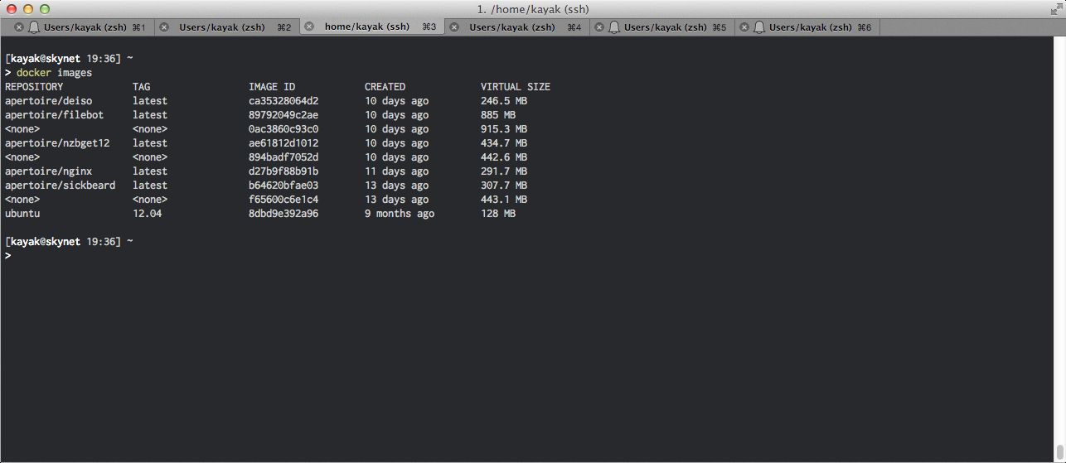Screen dimensions: 1066x463
Task: Click the apertoire/filebot repository name
Action: click(x=54, y=115)
